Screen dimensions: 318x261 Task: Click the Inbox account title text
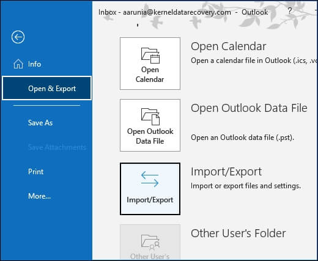click(183, 12)
